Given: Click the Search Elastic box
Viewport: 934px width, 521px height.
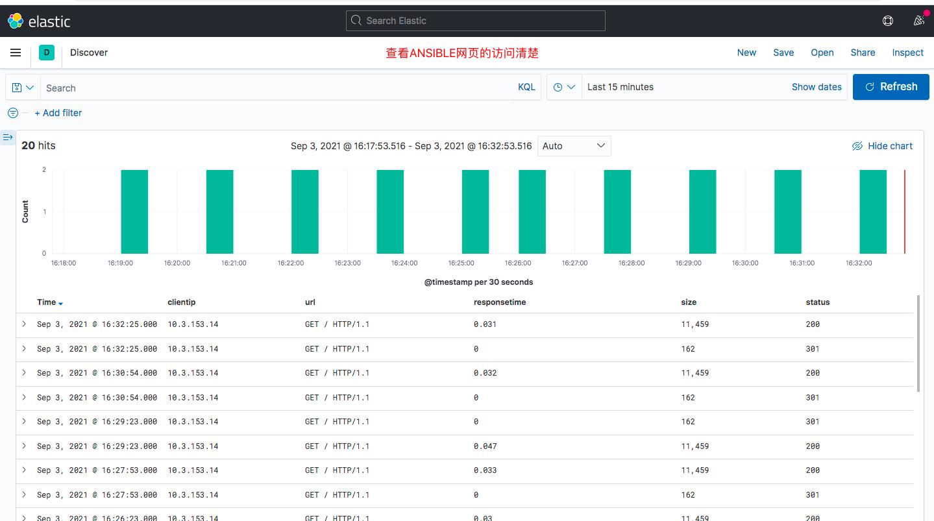Looking at the screenshot, I should (x=476, y=21).
